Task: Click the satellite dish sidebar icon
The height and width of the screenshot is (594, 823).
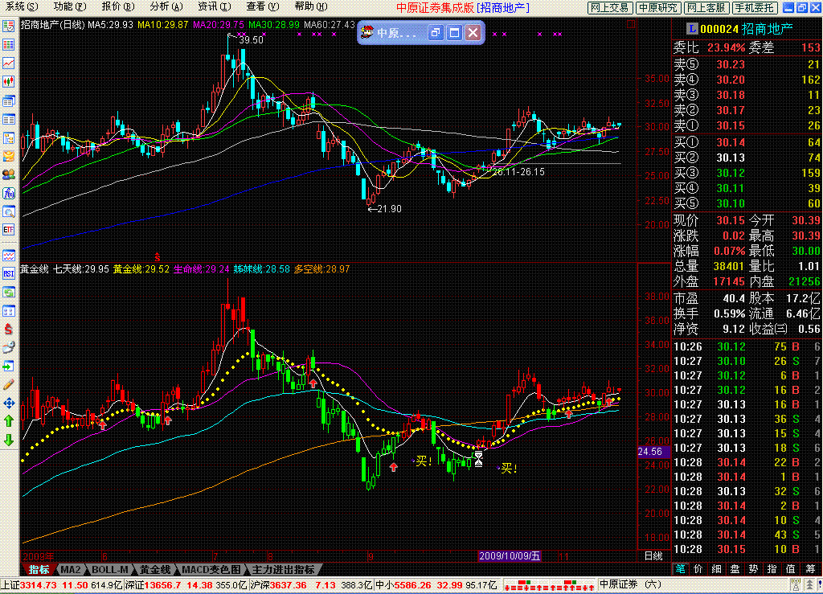Action: pyautogui.click(x=8, y=347)
